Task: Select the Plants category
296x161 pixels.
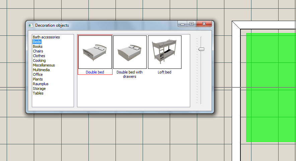Action: point(38,79)
